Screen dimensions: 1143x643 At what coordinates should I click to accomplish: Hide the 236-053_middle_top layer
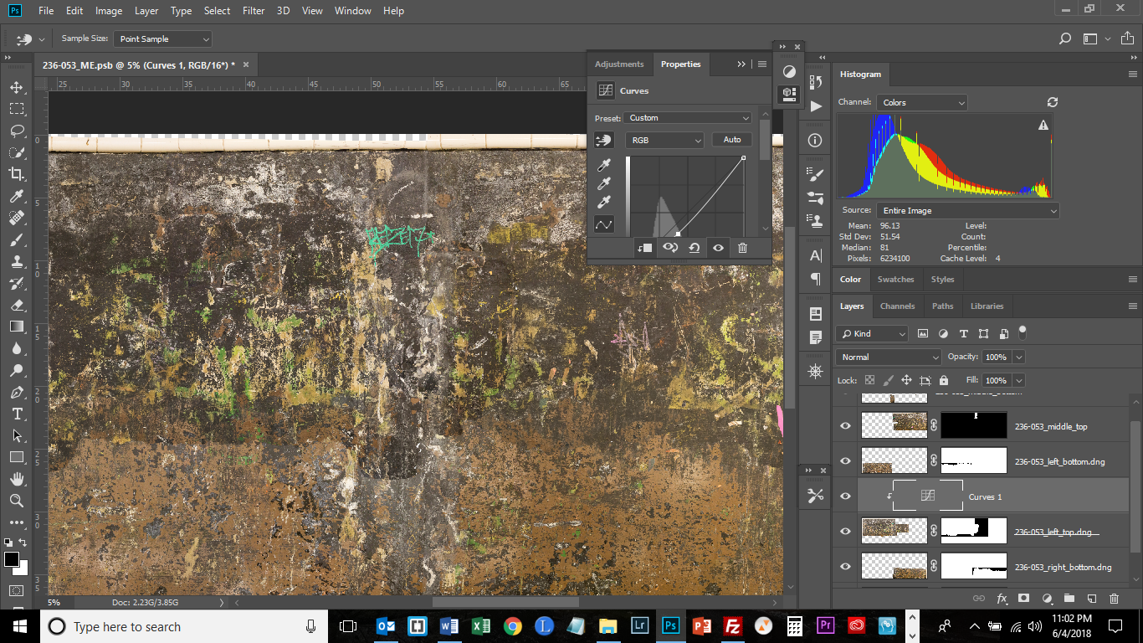point(845,426)
